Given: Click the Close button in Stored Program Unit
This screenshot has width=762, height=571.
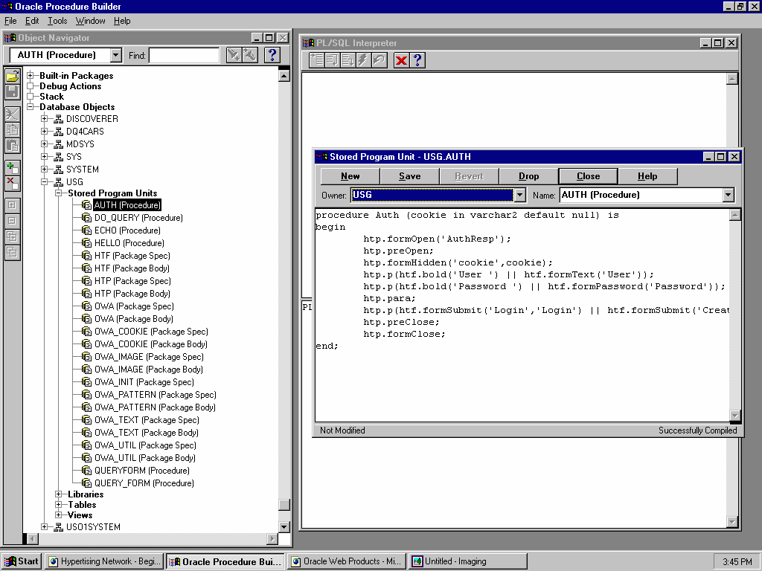Looking at the screenshot, I should tap(588, 176).
